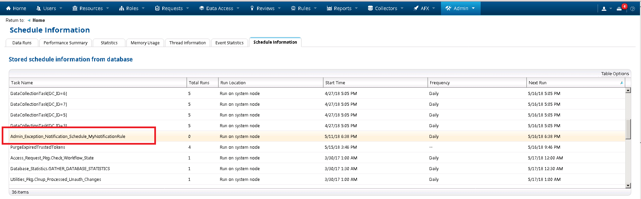Open the inbox notifications icon with badge
Viewport: 641px width, 199px height.
tap(619, 9)
